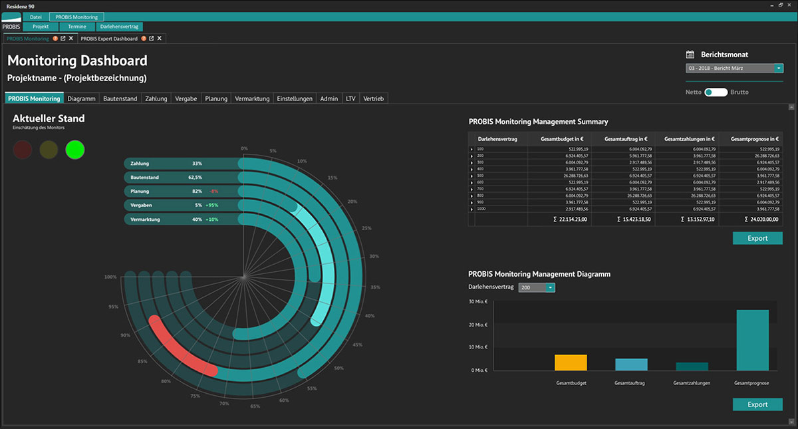
Task: Expand row 500 in the summary table
Action: [x=472, y=176]
